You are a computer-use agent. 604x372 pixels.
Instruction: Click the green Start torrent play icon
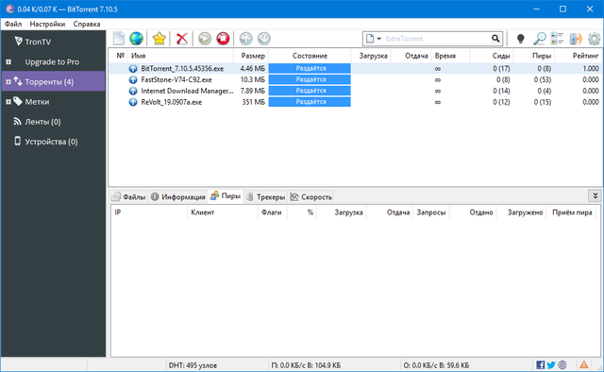(x=205, y=39)
